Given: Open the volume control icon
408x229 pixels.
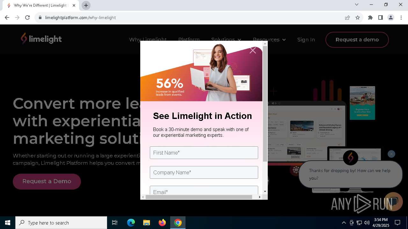Looking at the screenshot, I should click(x=367, y=223).
